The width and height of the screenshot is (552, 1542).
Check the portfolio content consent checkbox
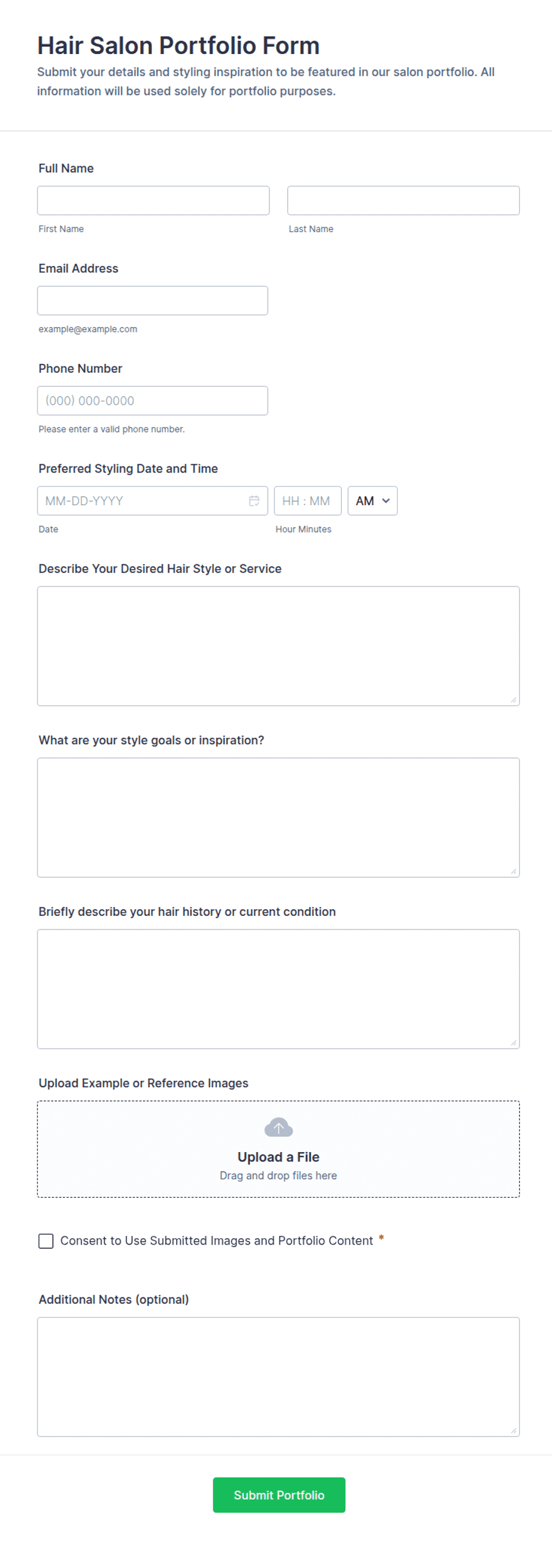[x=46, y=1241]
